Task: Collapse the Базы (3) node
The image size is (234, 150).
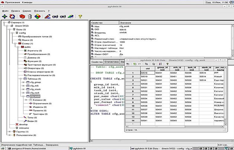Action: pos(10,29)
